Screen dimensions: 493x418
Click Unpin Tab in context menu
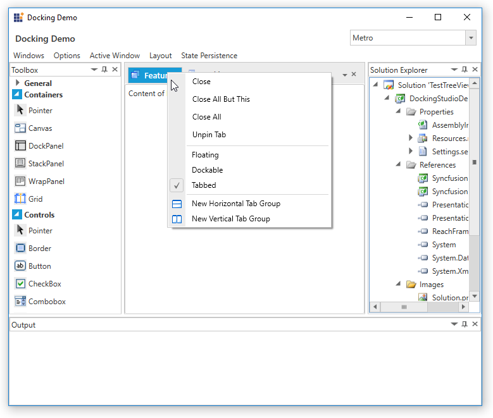coord(209,135)
